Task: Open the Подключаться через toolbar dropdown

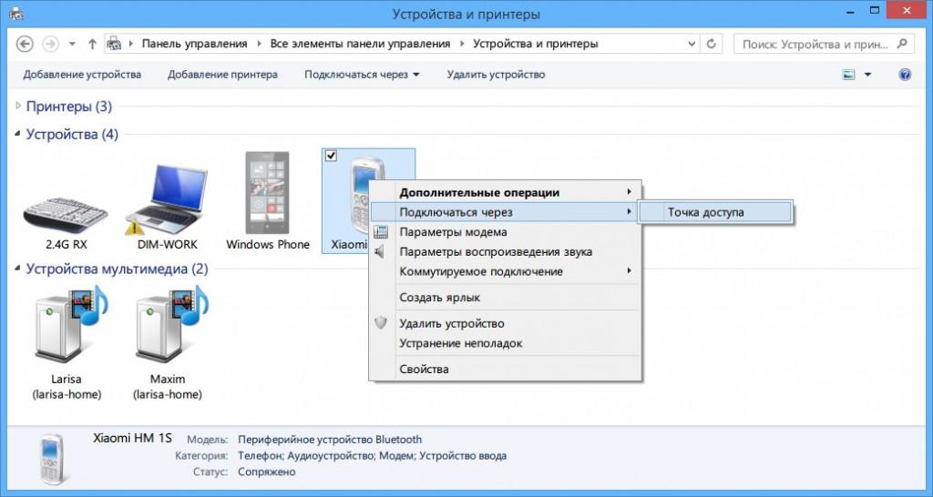Action: 362,75
